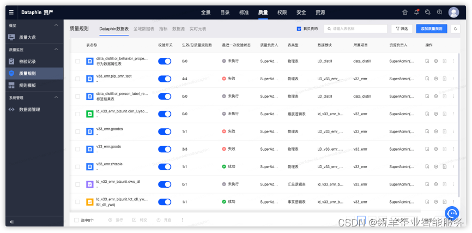Image resolution: width=472 pixels, height=233 pixels.
Task: Toggle 校验开关 for v33_emr.zhtable
Action: coord(165,166)
